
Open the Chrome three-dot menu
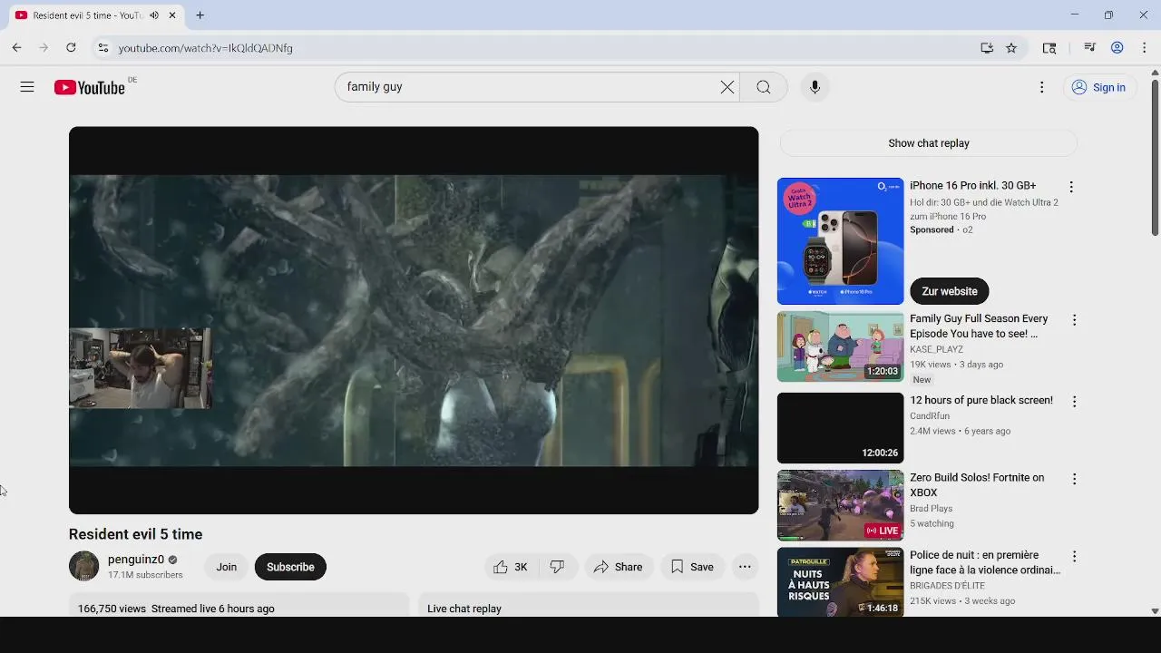point(1145,48)
